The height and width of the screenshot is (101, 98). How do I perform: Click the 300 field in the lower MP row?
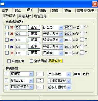(x=21, y=47)
